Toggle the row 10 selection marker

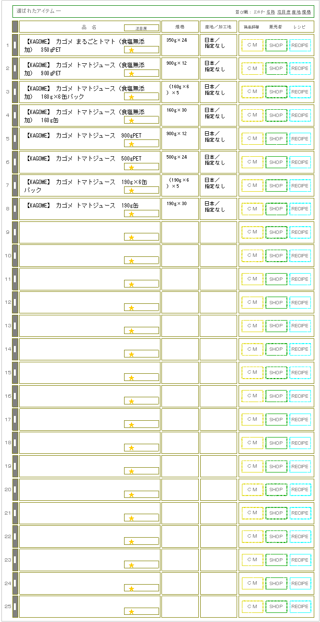15,256
